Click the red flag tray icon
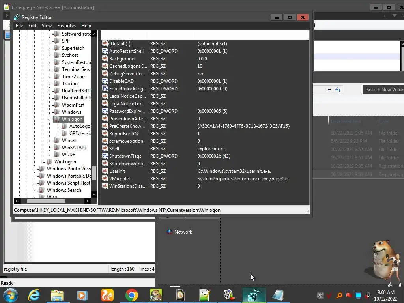This screenshot has width=404, height=303. point(349,295)
